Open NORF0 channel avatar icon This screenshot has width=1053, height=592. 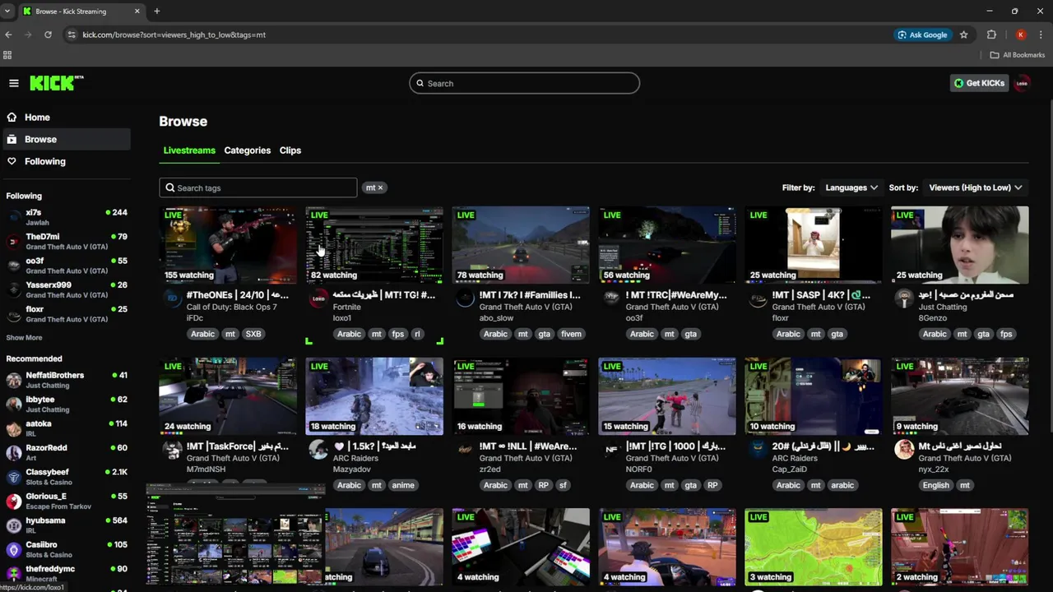tap(611, 450)
